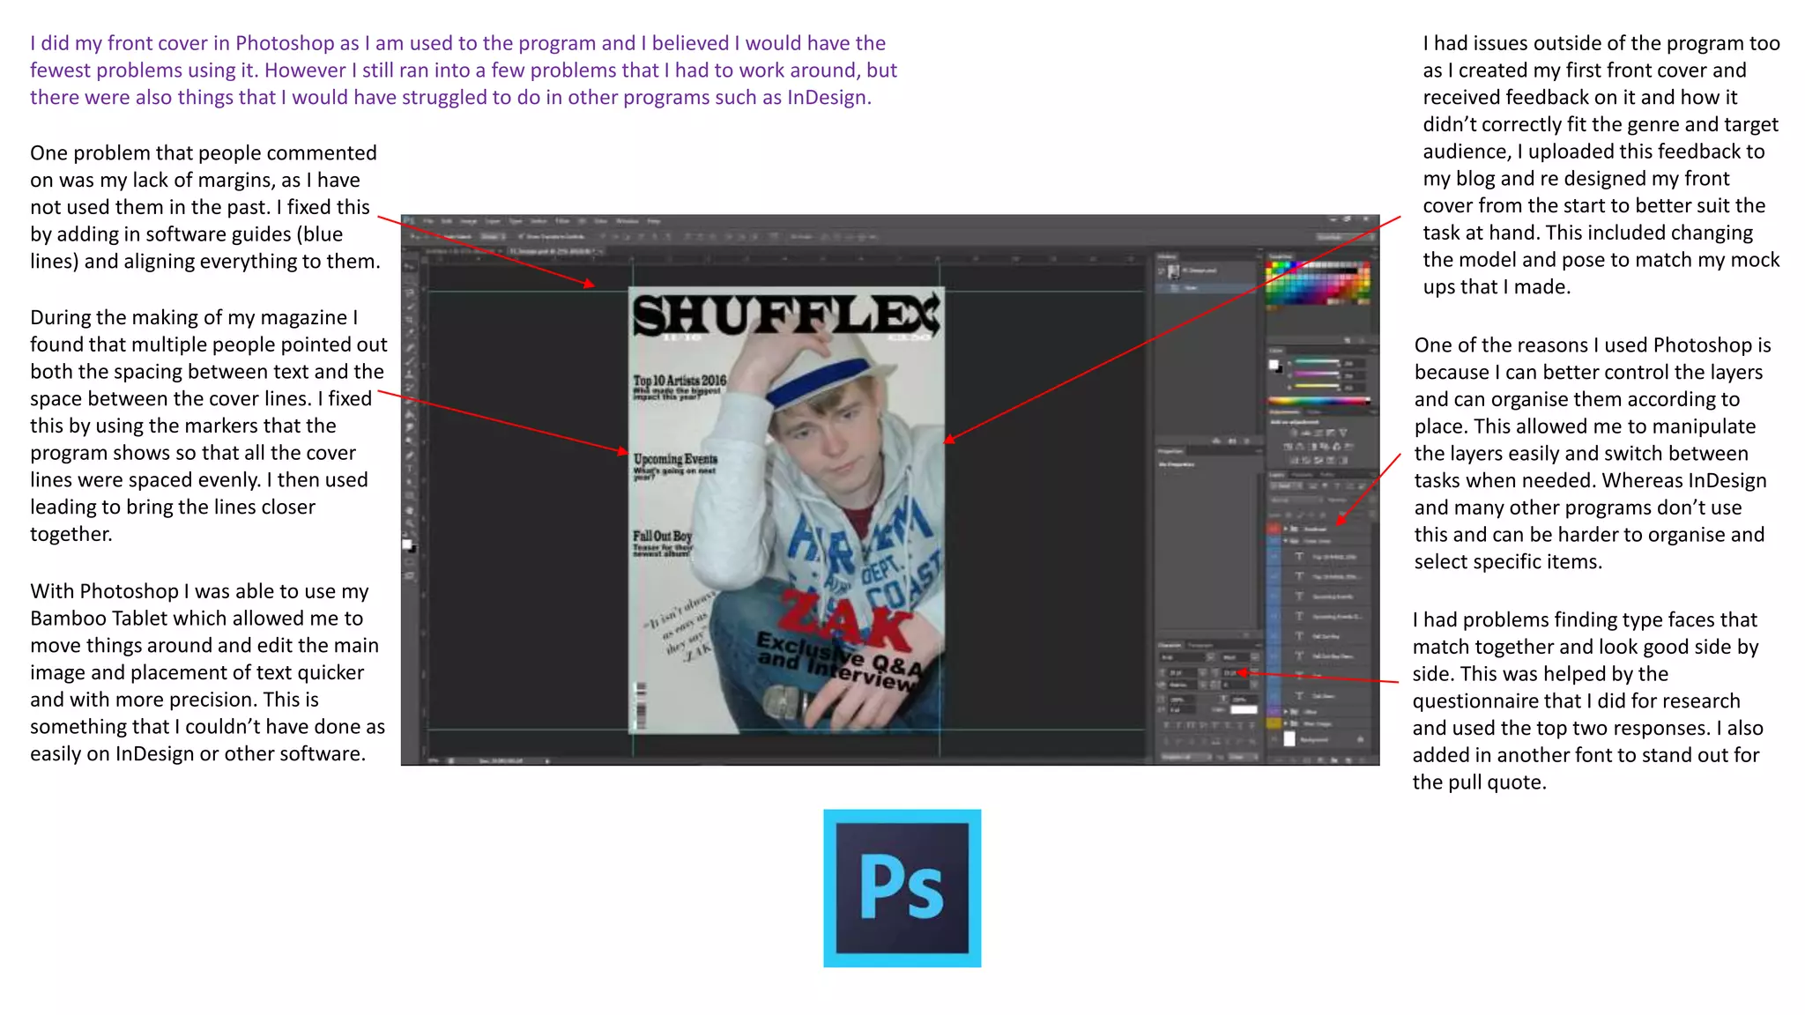Click the Open step in History panel

[x=1190, y=288]
